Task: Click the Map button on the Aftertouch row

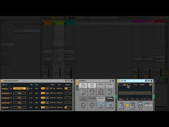Action: point(20,103)
